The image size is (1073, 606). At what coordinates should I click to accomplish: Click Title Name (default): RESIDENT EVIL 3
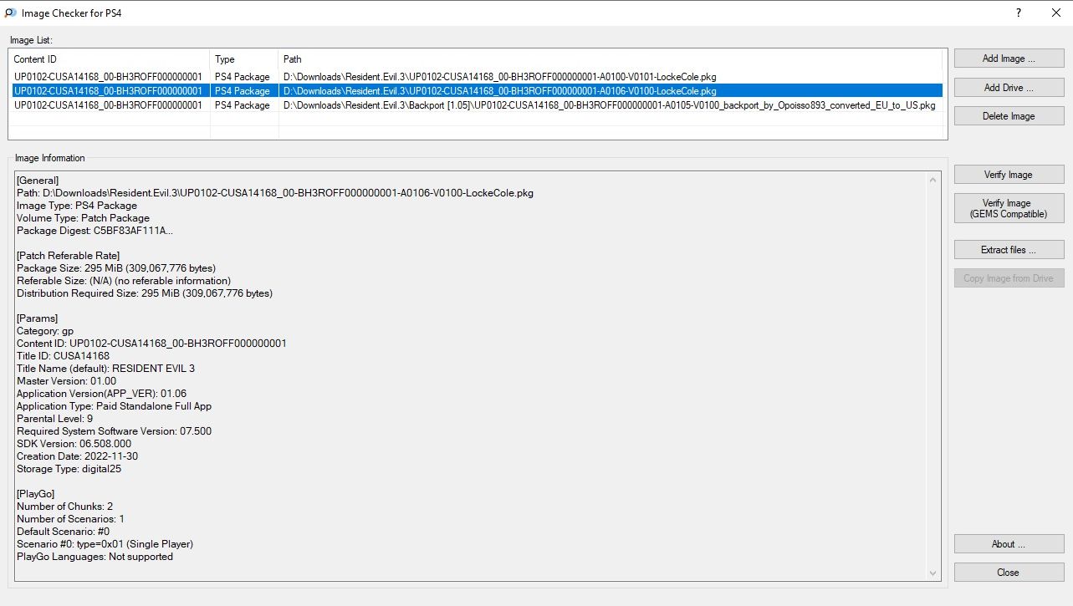pyautogui.click(x=105, y=369)
